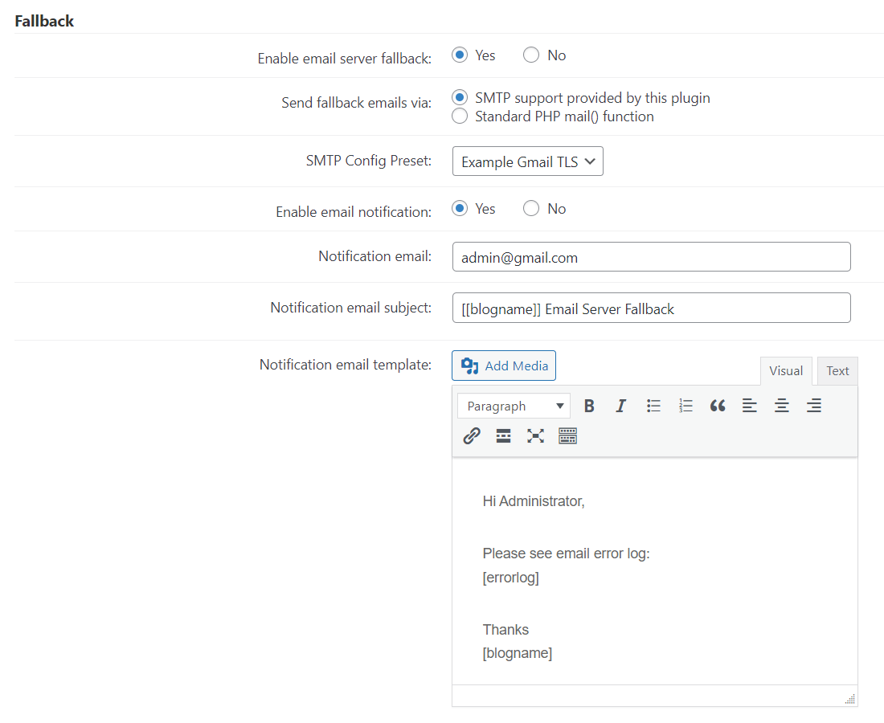
Task: Open the SMTP Config Preset dropdown
Action: click(527, 161)
